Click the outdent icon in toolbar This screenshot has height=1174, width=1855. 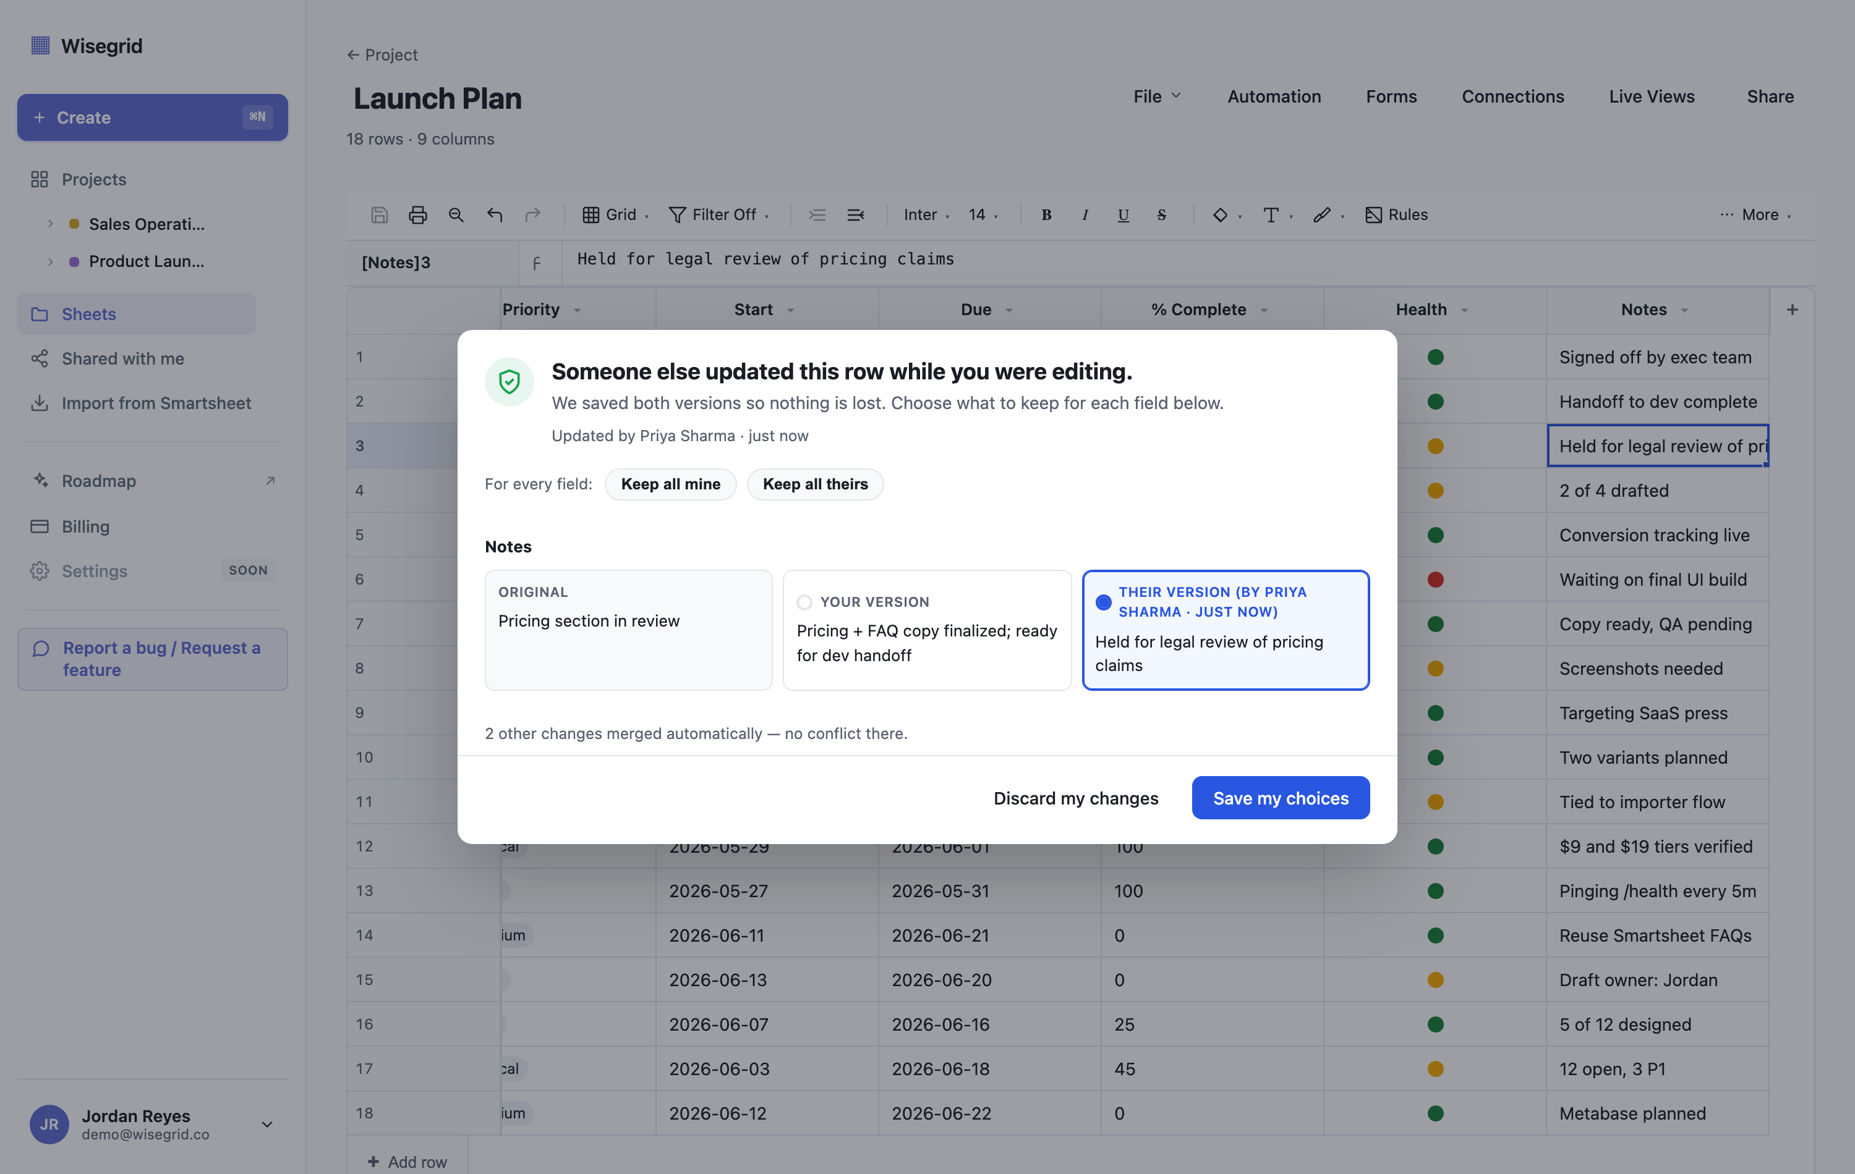pos(856,215)
